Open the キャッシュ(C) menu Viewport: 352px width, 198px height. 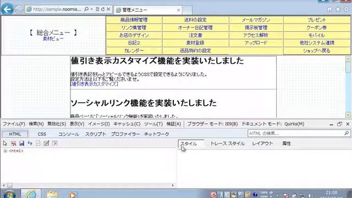click(x=127, y=124)
